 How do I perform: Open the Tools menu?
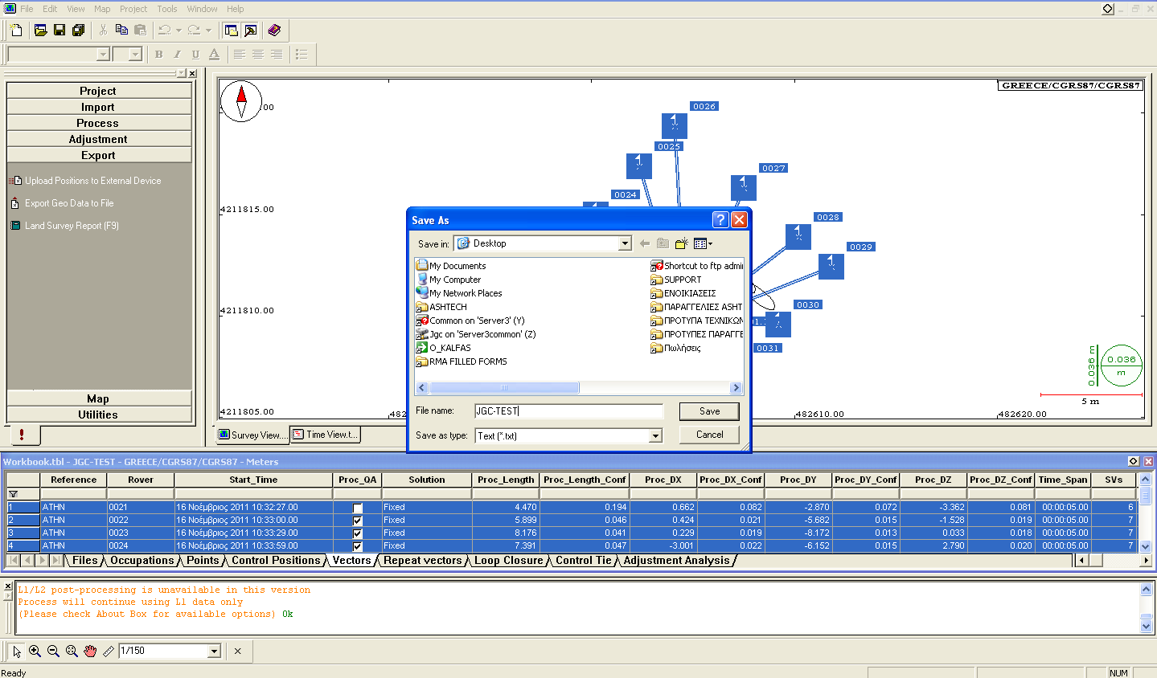(167, 9)
